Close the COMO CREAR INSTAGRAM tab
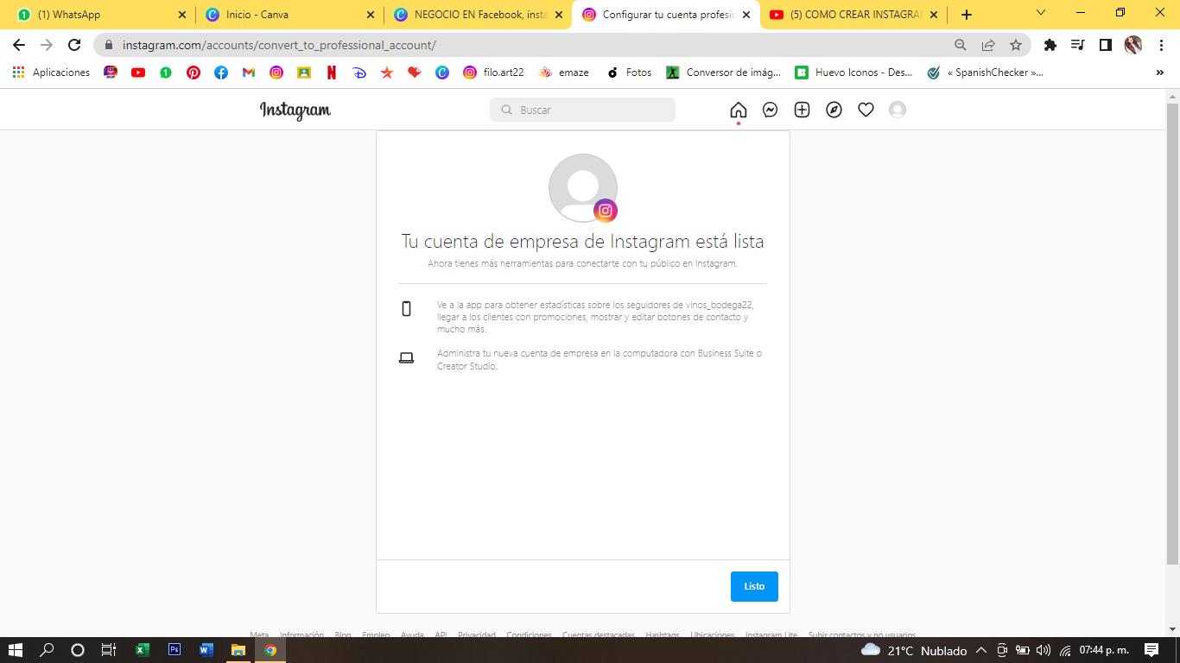 933,15
